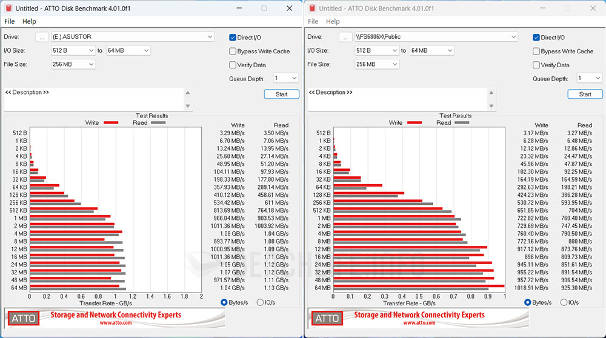The image size is (606, 338).
Task: Open www.atto.com link in right banner
Action: 419,323
